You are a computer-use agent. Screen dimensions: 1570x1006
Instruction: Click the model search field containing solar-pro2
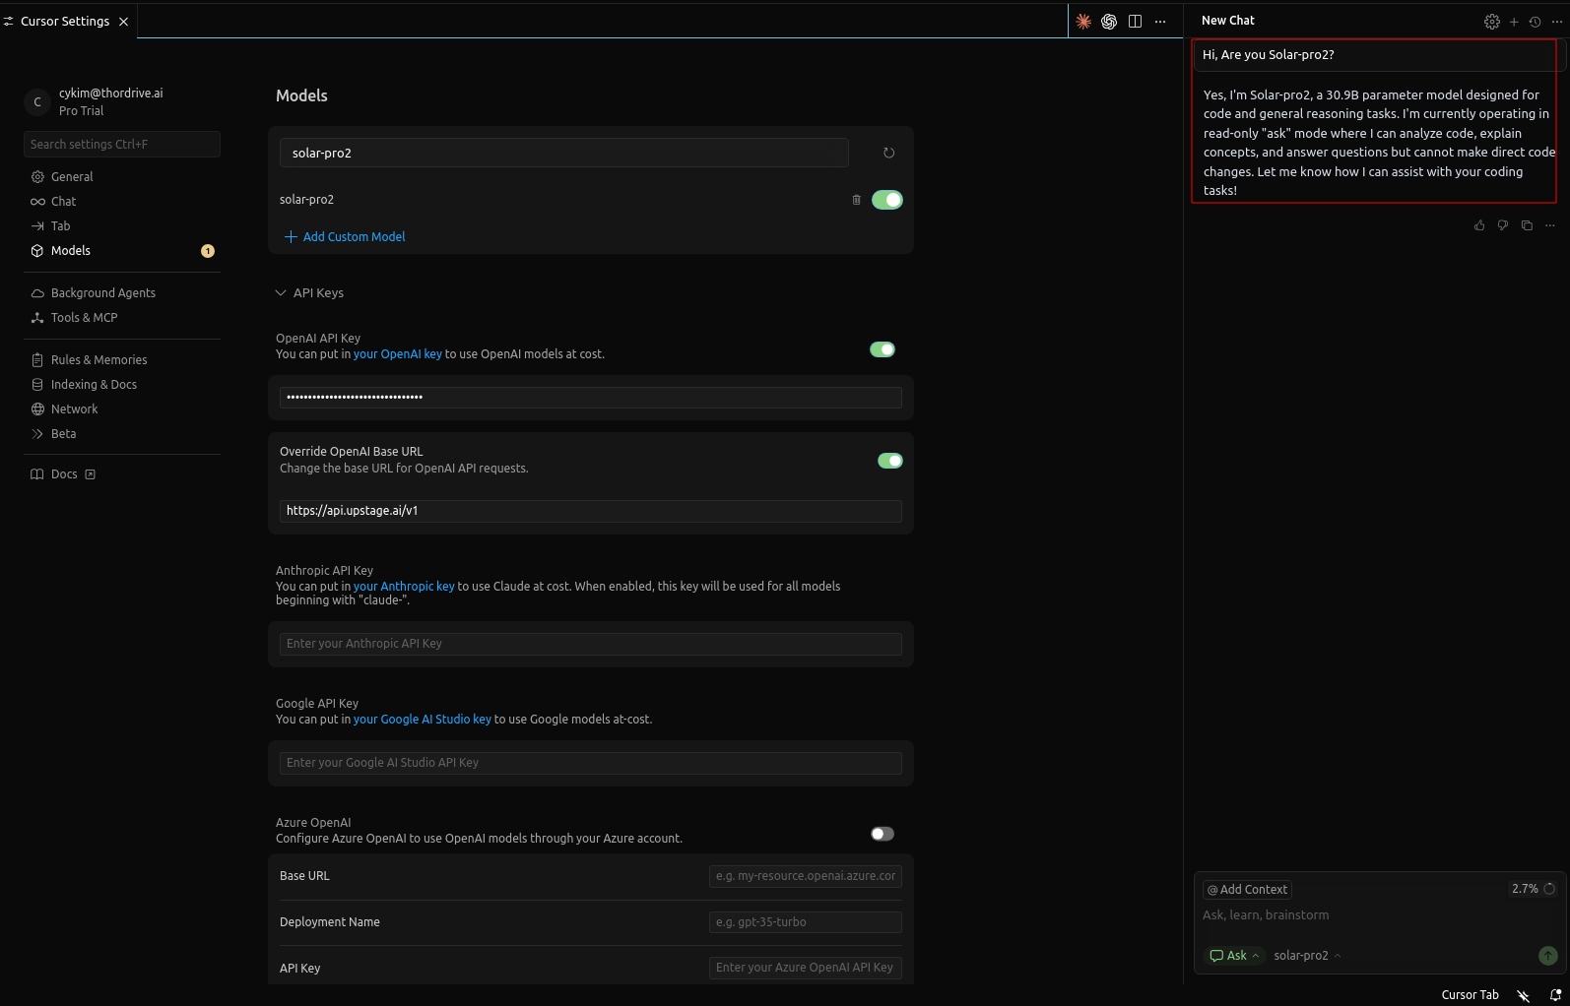tap(564, 154)
